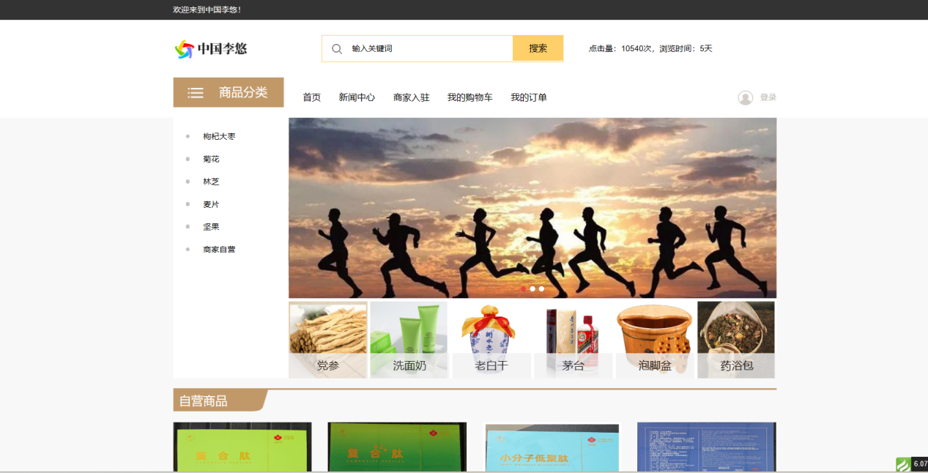
Task: Open the 泡脚盆 product thumbnail
Action: tap(655, 340)
